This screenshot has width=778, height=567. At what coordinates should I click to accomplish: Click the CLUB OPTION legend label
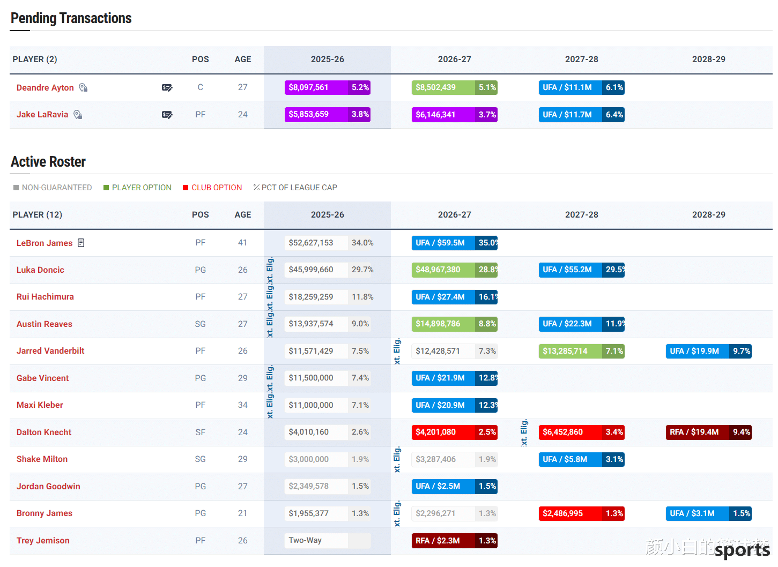pos(217,188)
